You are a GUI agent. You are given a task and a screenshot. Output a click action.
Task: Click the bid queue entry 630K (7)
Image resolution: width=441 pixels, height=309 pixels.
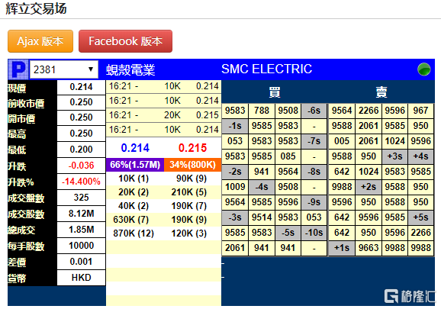[130, 220]
